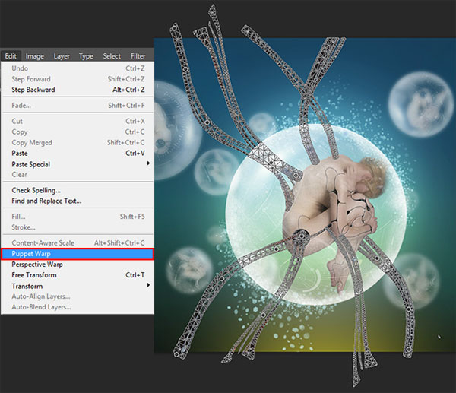
Task: Choose Puppet Warp from the menu
Action: (x=78, y=254)
